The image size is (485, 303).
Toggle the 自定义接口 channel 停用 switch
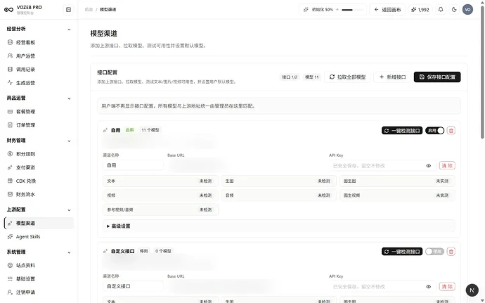click(x=434, y=252)
